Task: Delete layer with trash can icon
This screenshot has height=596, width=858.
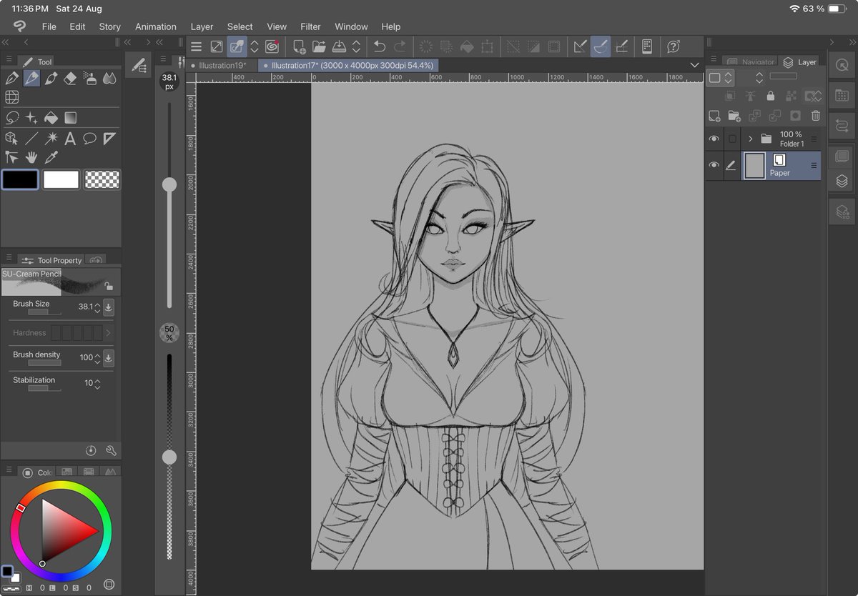Action: coord(816,116)
